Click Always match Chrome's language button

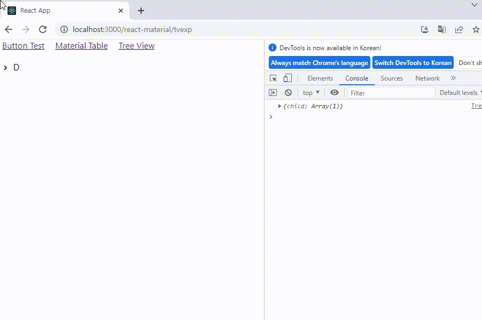click(x=320, y=62)
